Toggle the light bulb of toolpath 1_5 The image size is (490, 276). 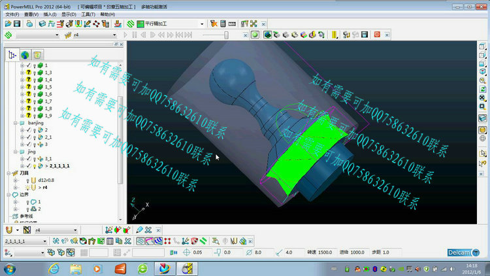[35, 87]
